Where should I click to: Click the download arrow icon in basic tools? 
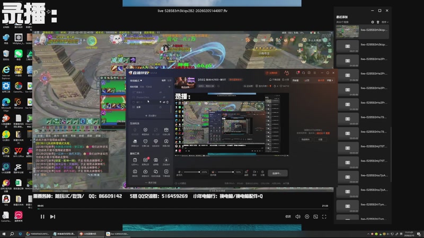point(166,160)
